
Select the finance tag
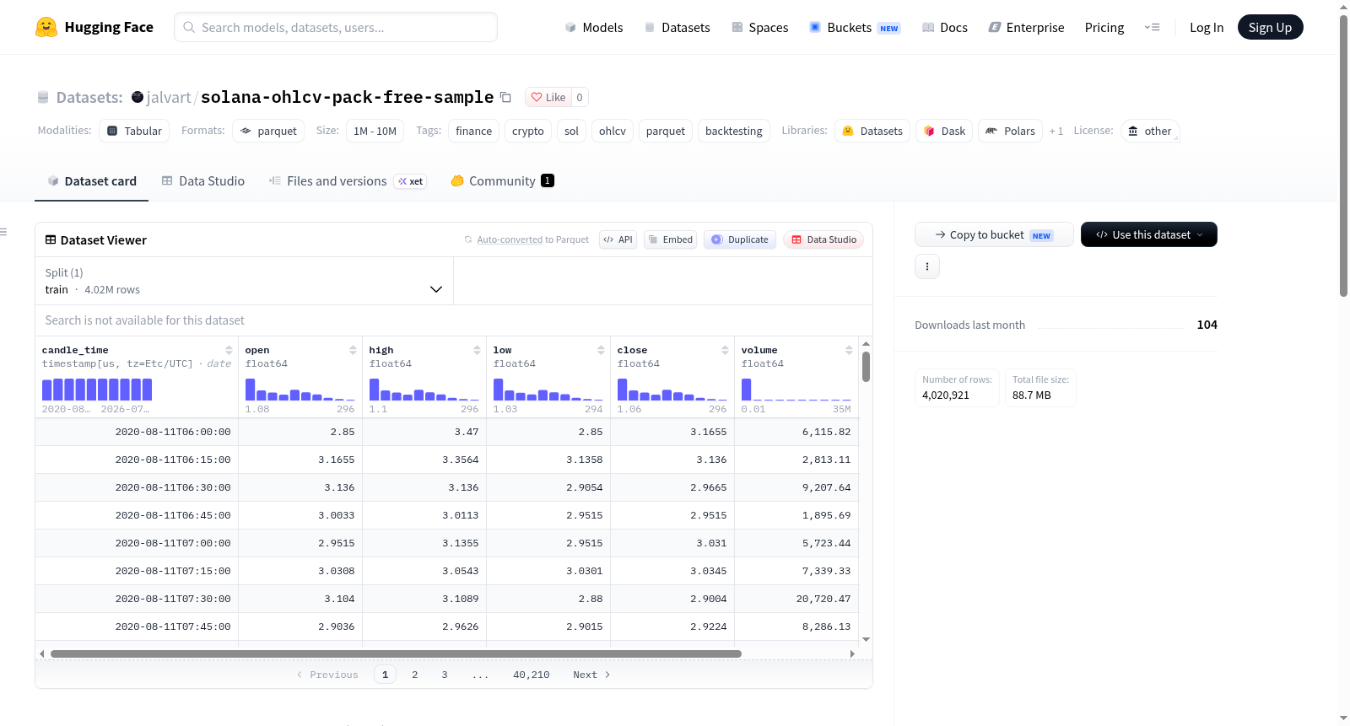point(474,131)
